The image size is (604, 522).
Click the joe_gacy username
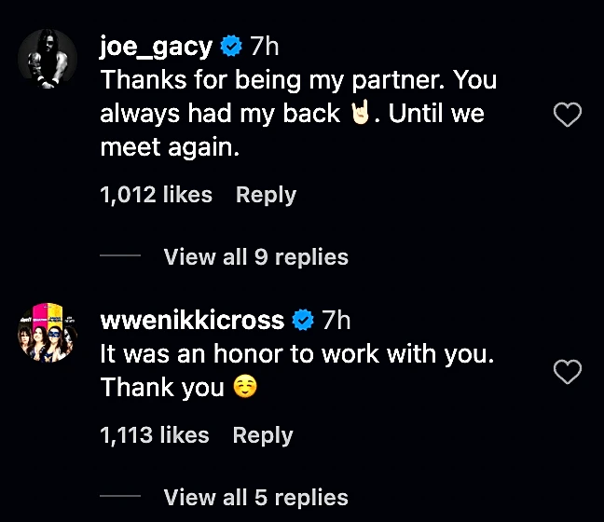[157, 45]
